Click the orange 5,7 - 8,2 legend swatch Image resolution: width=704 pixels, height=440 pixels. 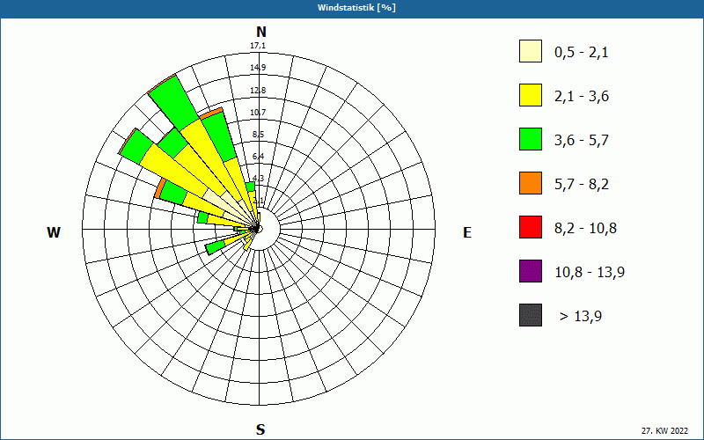click(531, 183)
